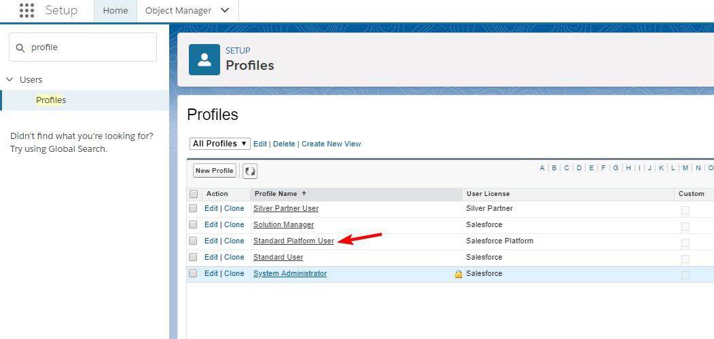
Task: Open the All Profiles view dropdown
Action: (x=220, y=144)
